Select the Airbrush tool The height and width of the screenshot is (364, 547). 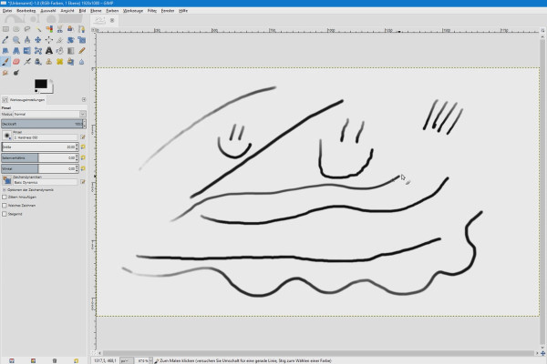tap(27, 62)
